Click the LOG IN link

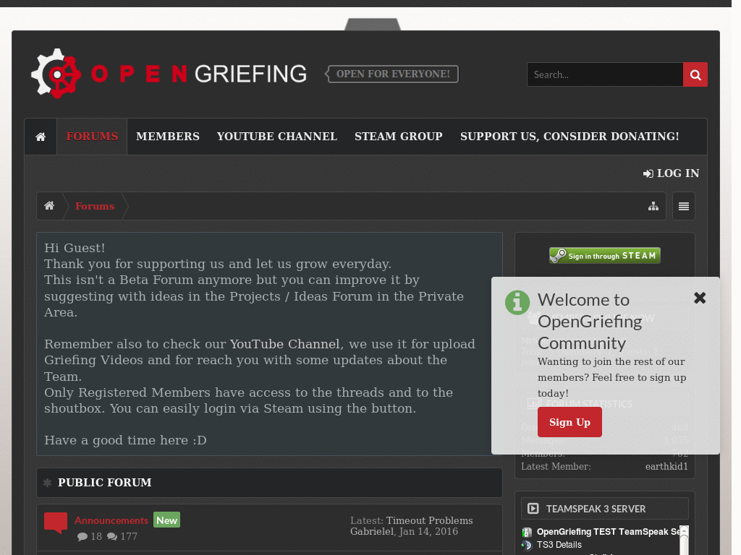(671, 173)
